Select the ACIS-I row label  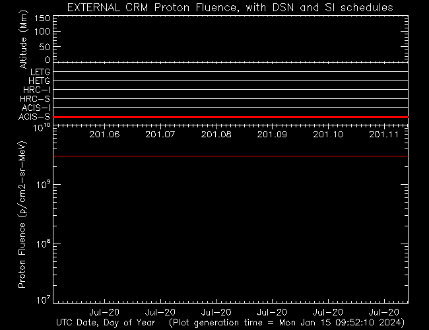click(36, 108)
